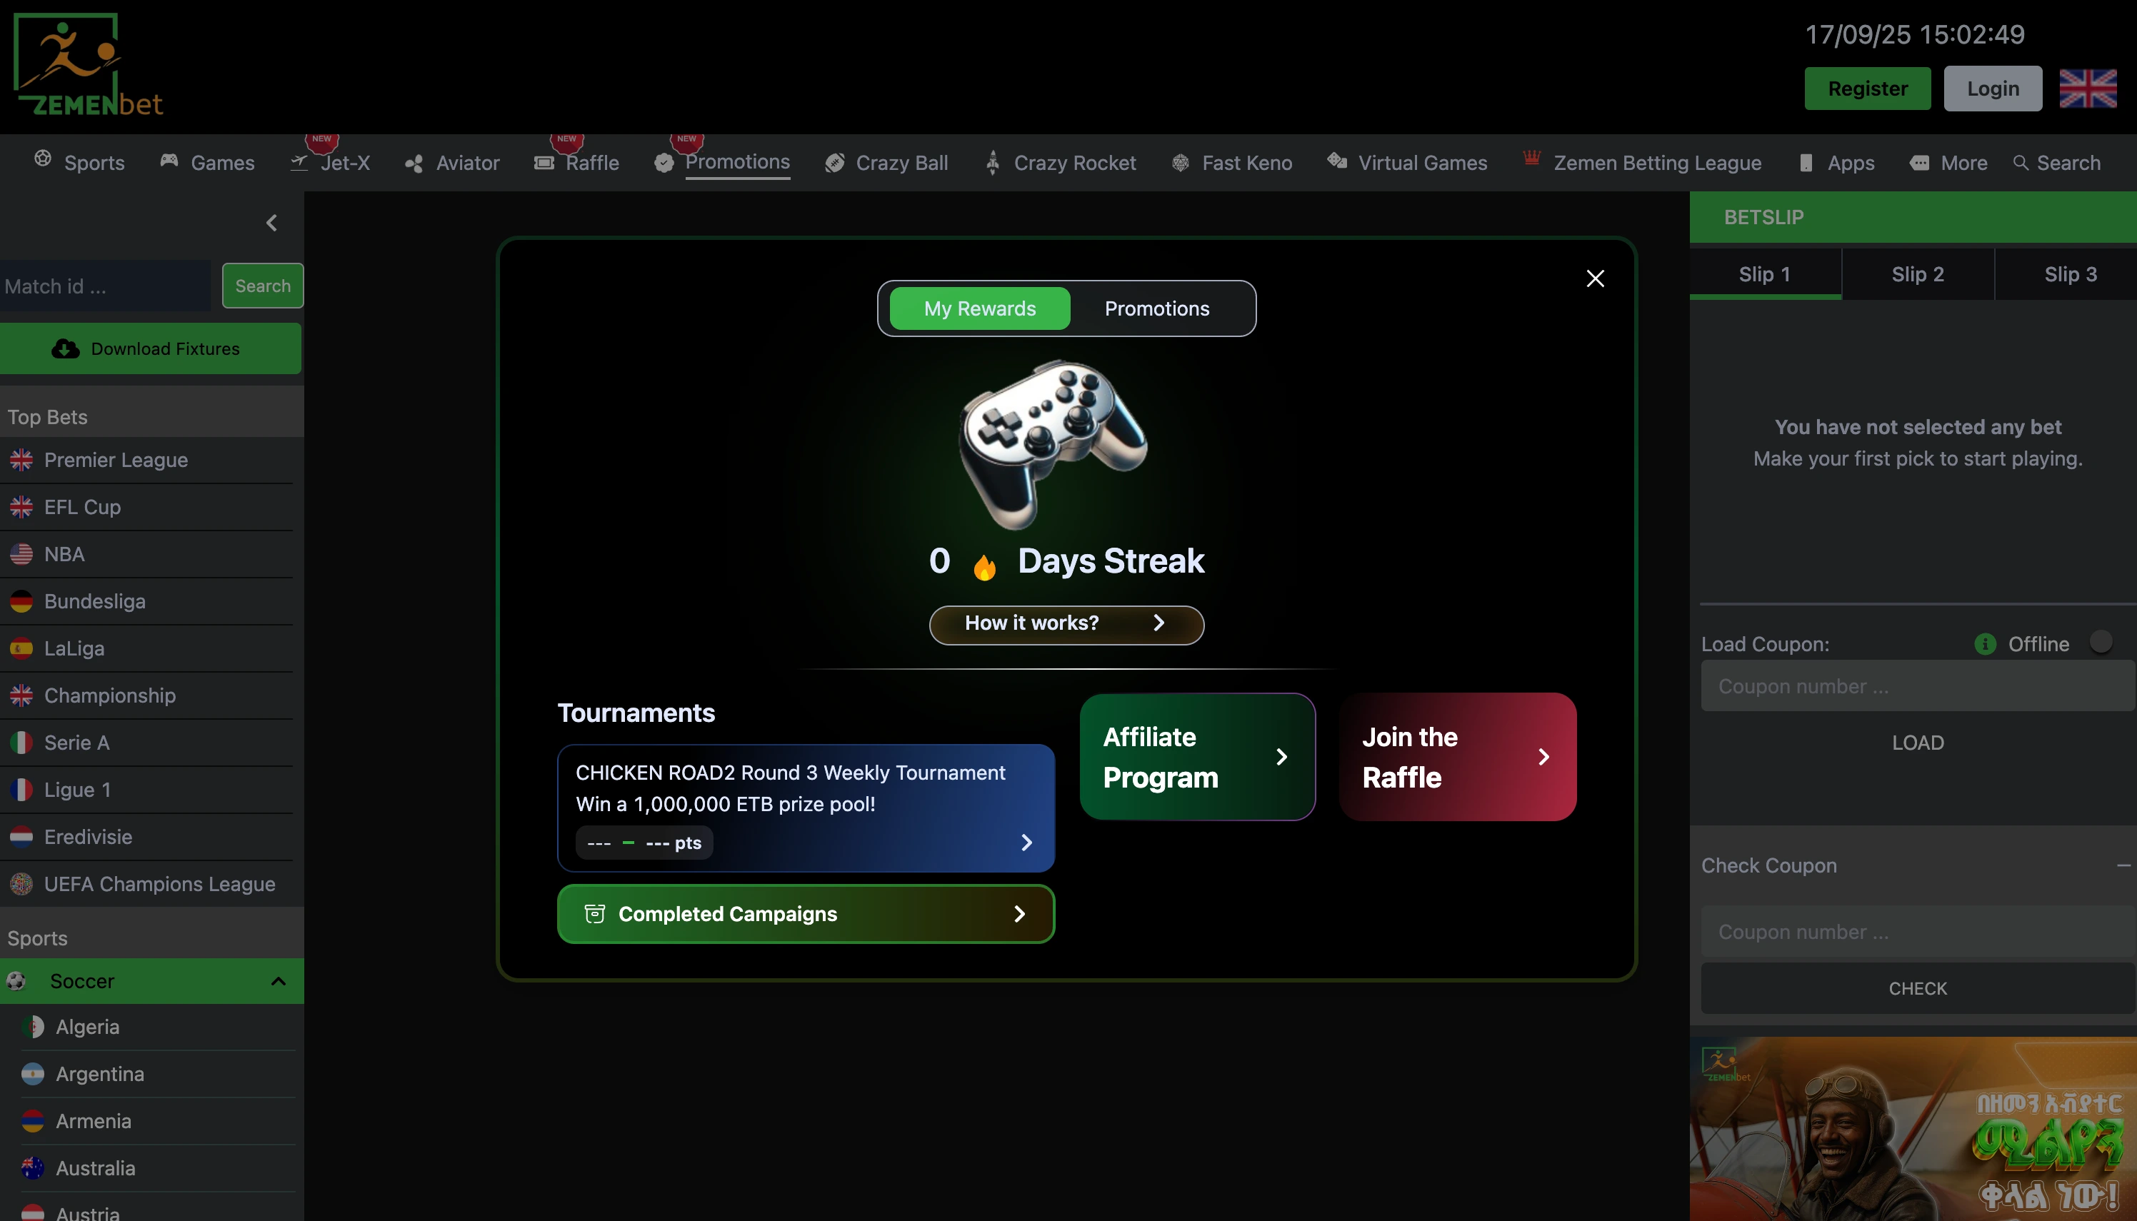Toggle the Offline coupon switch
This screenshot has height=1221, width=2137.
pos(2101,641)
